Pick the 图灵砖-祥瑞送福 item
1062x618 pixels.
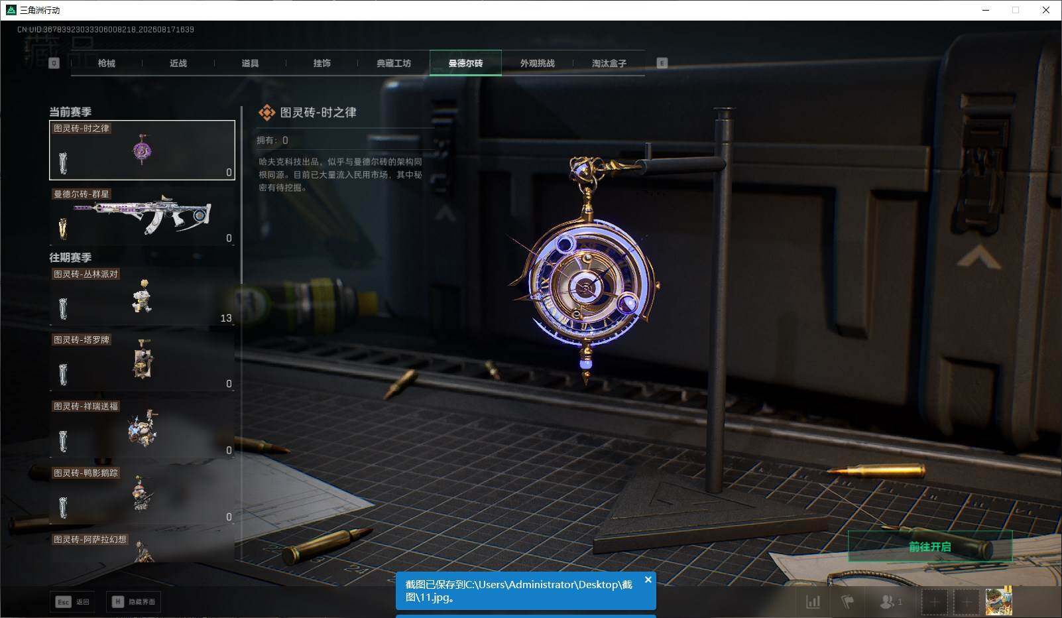point(142,428)
